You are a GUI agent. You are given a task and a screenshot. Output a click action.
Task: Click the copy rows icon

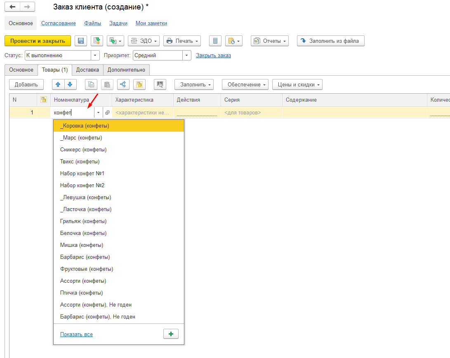[91, 84]
